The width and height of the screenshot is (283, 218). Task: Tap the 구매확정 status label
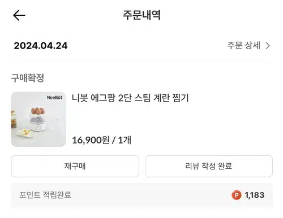tap(28, 78)
